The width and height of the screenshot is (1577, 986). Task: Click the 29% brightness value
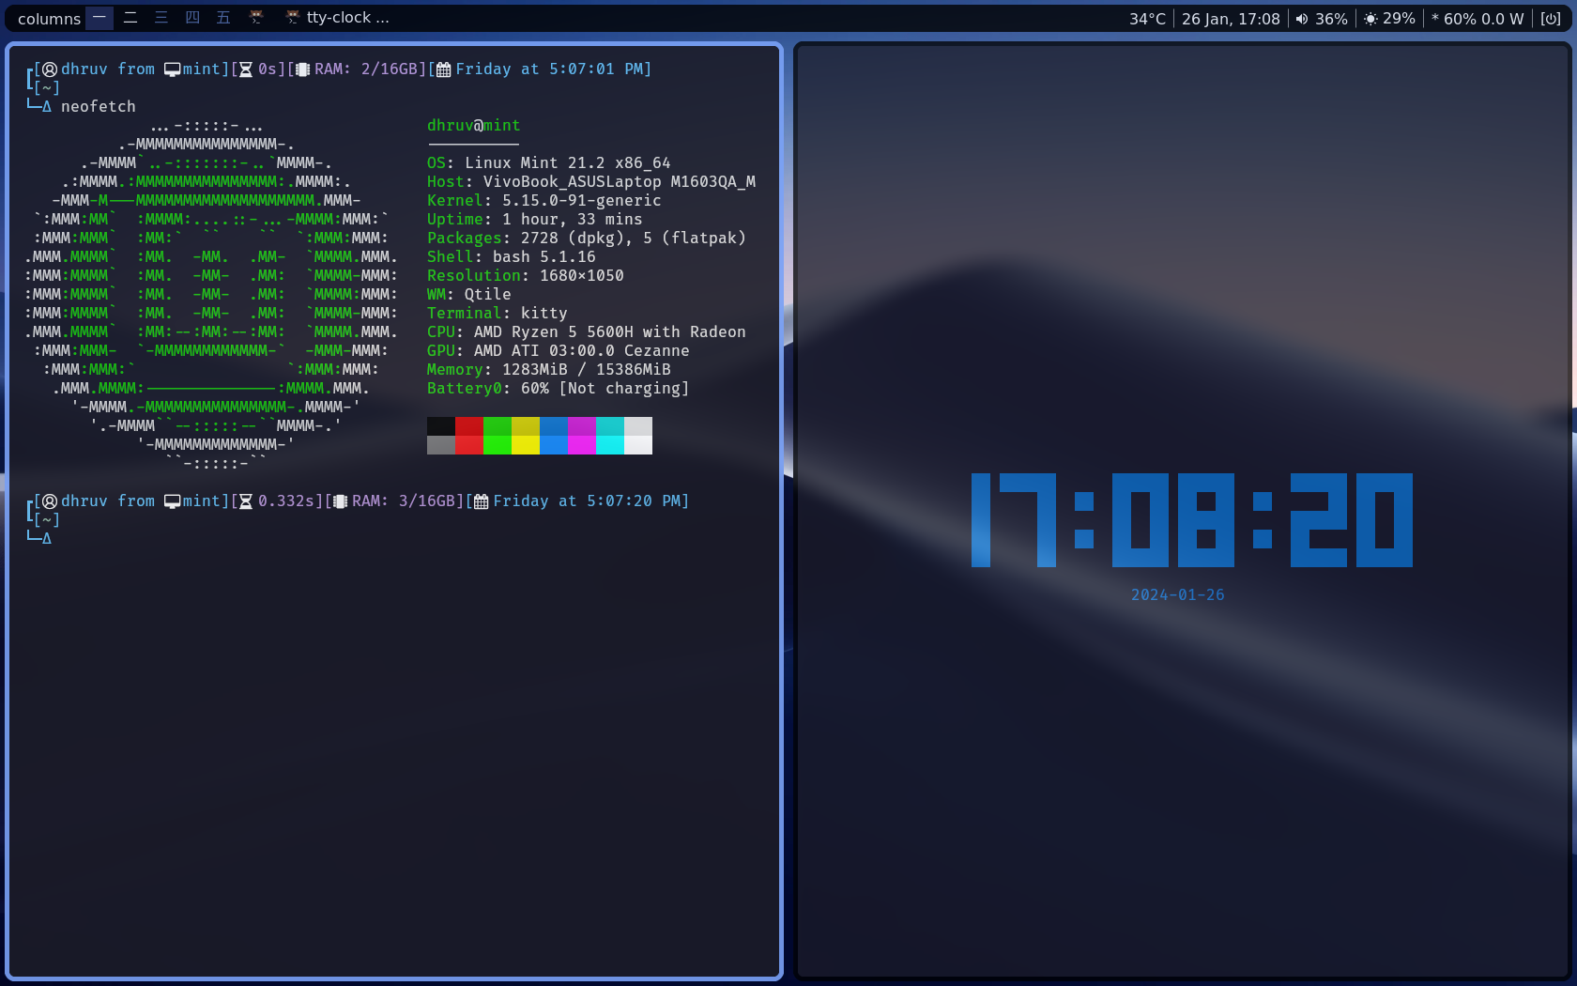[1399, 19]
